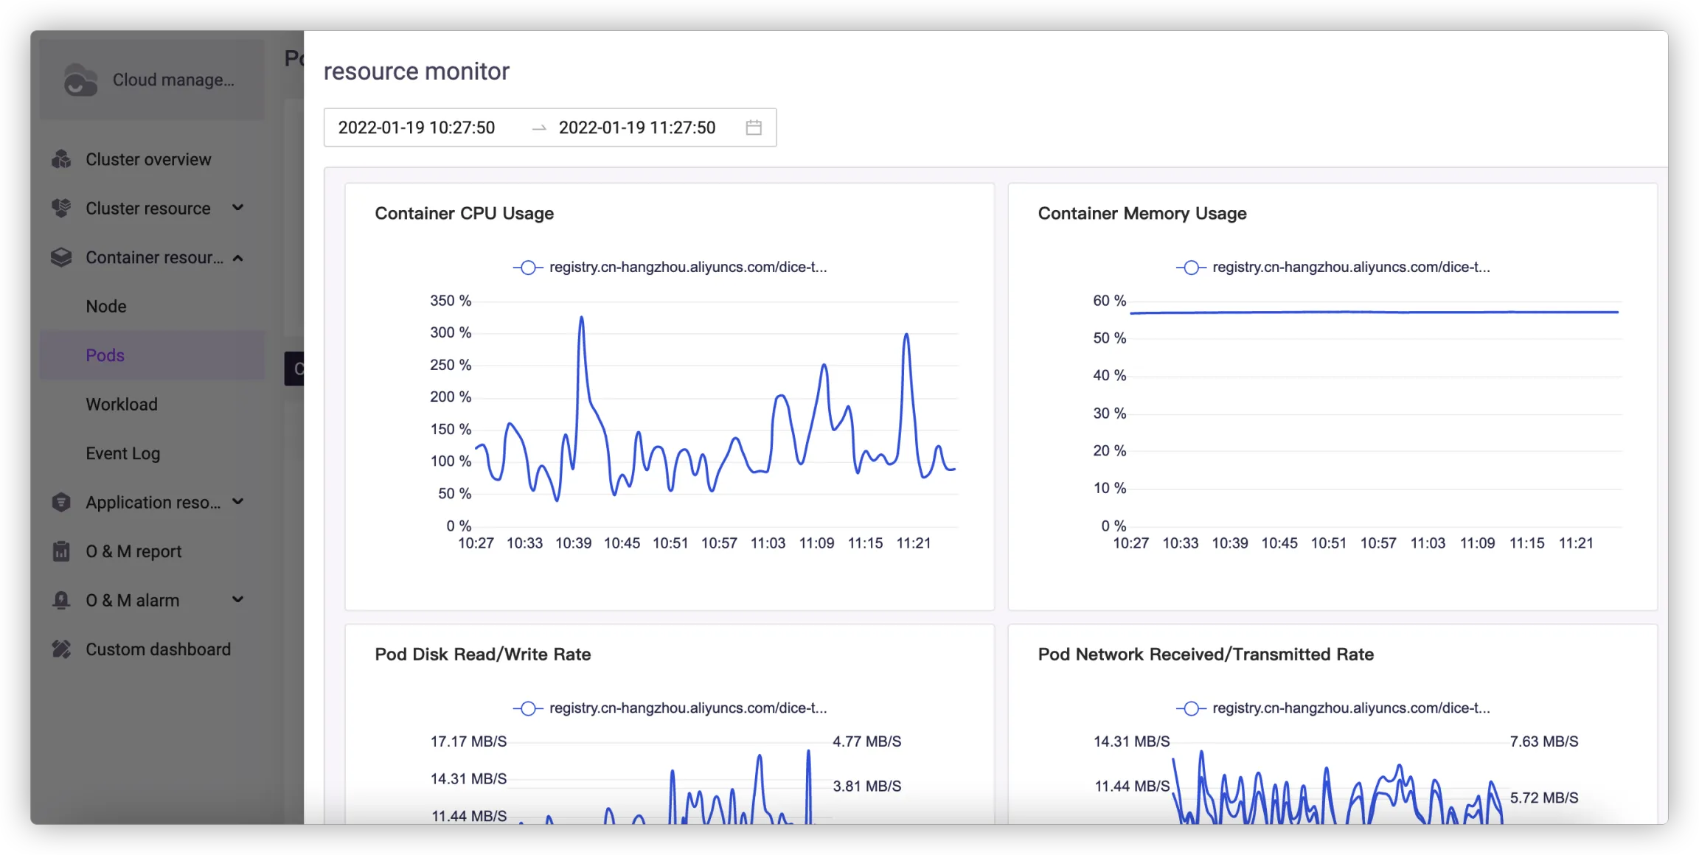Click the Cluster resource cubes icon
This screenshot has width=1699, height=855.
[x=62, y=209]
